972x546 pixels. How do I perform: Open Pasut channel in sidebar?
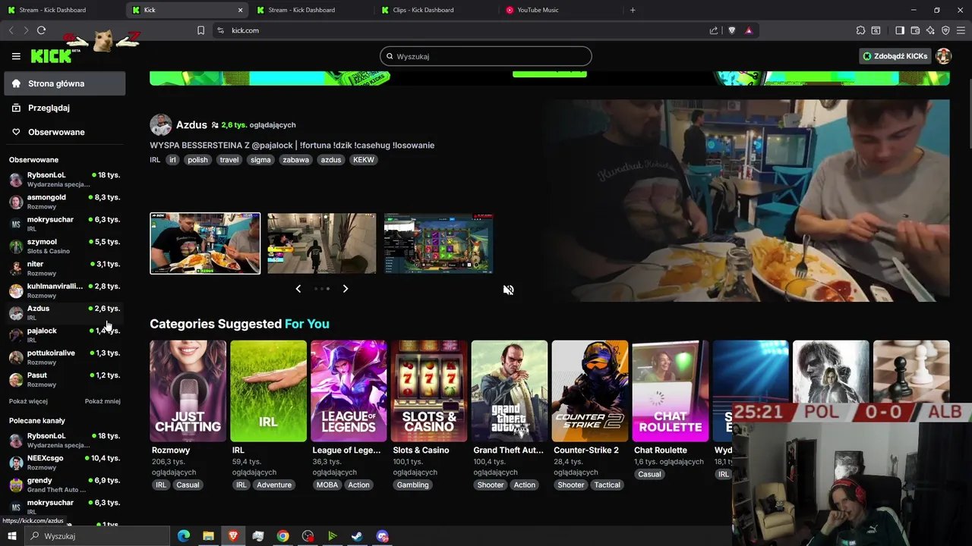point(65,380)
